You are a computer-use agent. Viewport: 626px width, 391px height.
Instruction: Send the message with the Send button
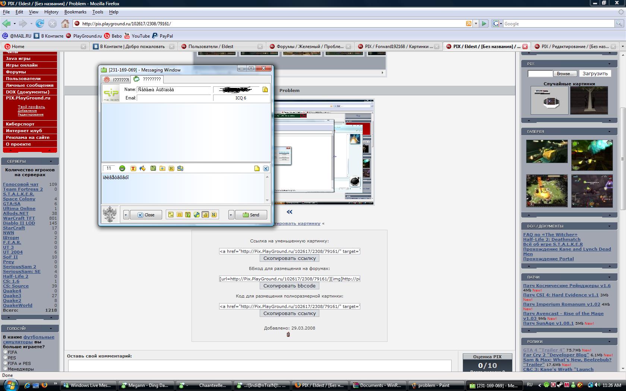251,214
